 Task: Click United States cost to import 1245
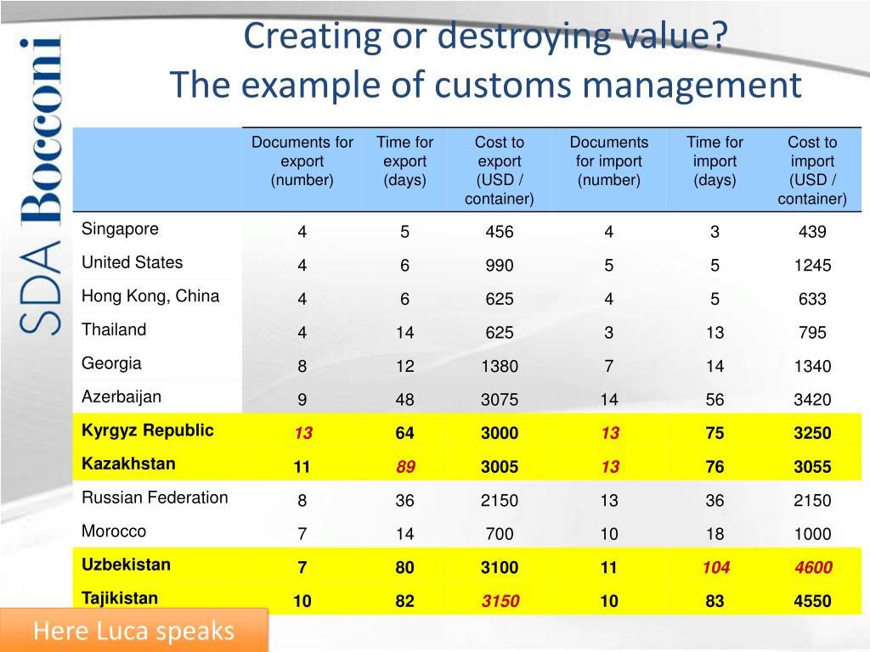812,266
